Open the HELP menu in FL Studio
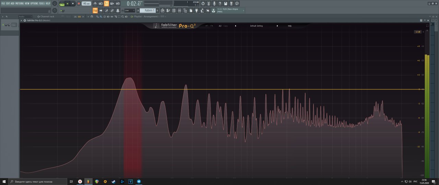439x185 pixels. coord(48,3)
